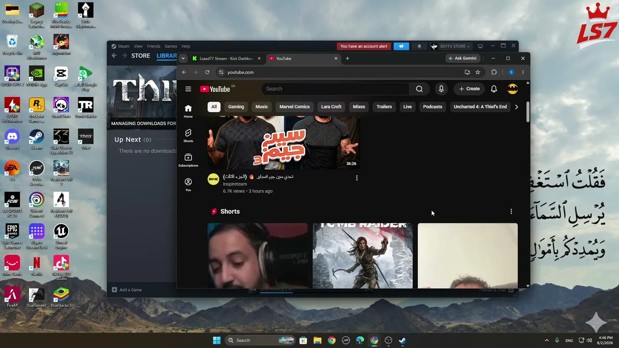Click the YouTube search magnifier button
This screenshot has width=619, height=348.
[x=419, y=89]
